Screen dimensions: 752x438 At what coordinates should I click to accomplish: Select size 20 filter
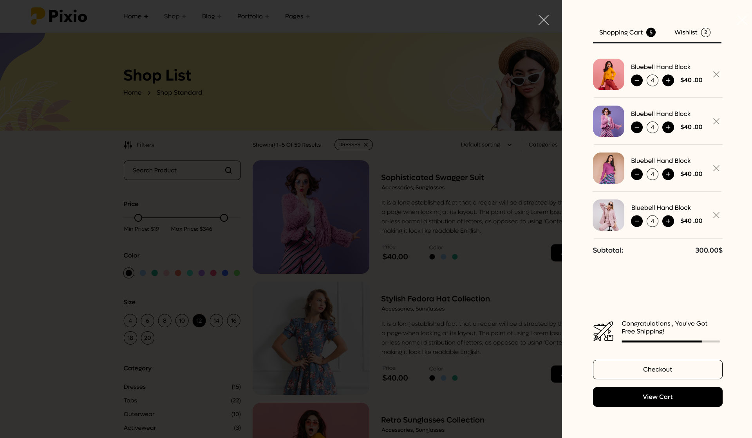148,337
